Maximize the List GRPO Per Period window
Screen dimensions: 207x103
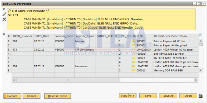(199, 4)
